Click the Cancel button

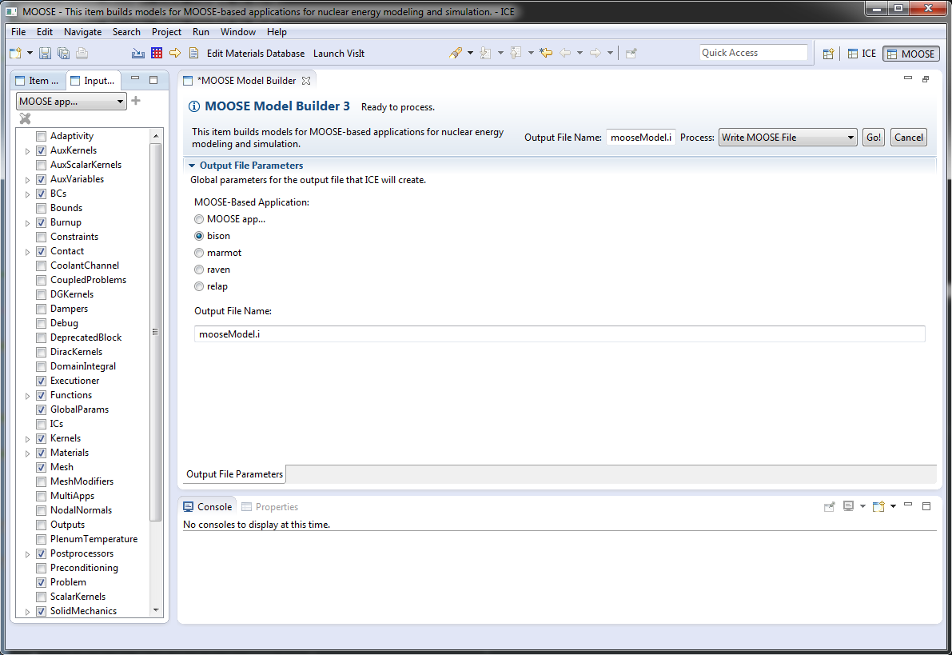point(908,138)
